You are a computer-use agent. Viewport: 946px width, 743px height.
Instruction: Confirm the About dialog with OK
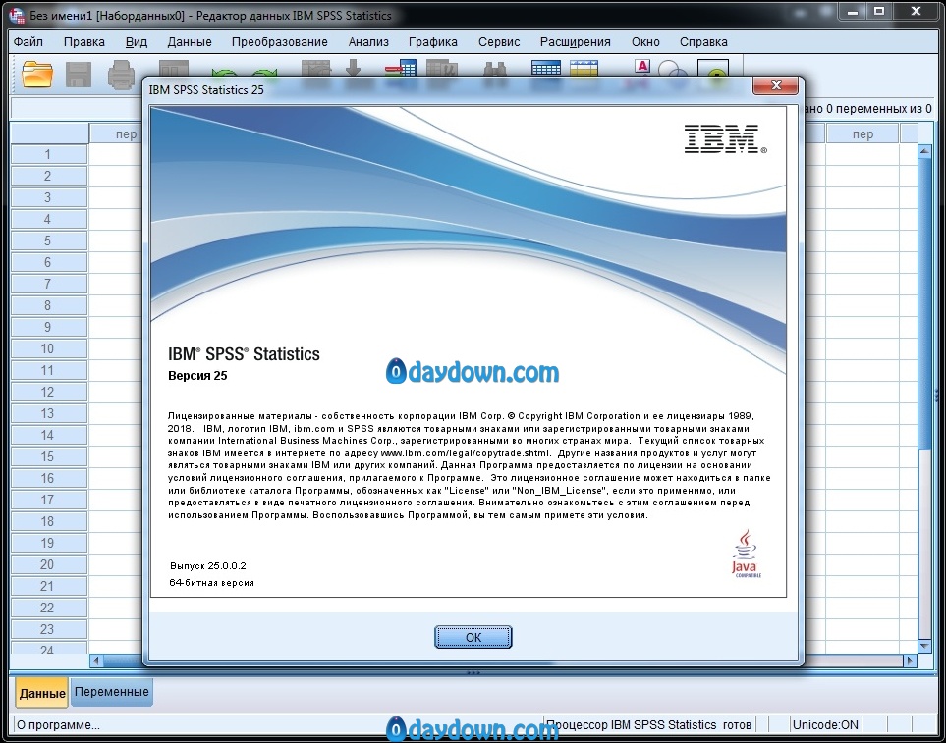pyautogui.click(x=473, y=637)
